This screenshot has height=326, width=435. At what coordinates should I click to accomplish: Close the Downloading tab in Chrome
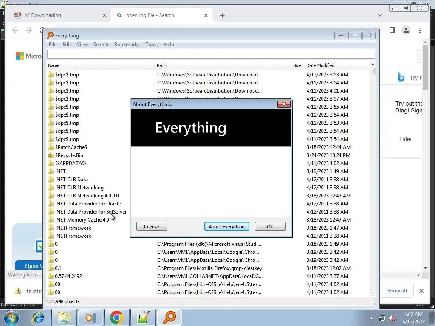[105, 15]
